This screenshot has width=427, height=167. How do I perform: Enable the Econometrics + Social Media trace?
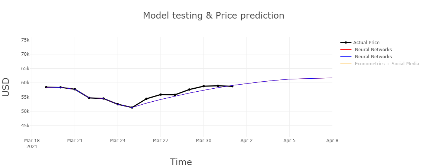[x=387, y=63]
